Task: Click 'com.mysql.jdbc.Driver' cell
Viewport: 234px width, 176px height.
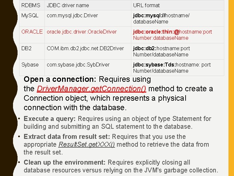Action: click(x=88, y=19)
